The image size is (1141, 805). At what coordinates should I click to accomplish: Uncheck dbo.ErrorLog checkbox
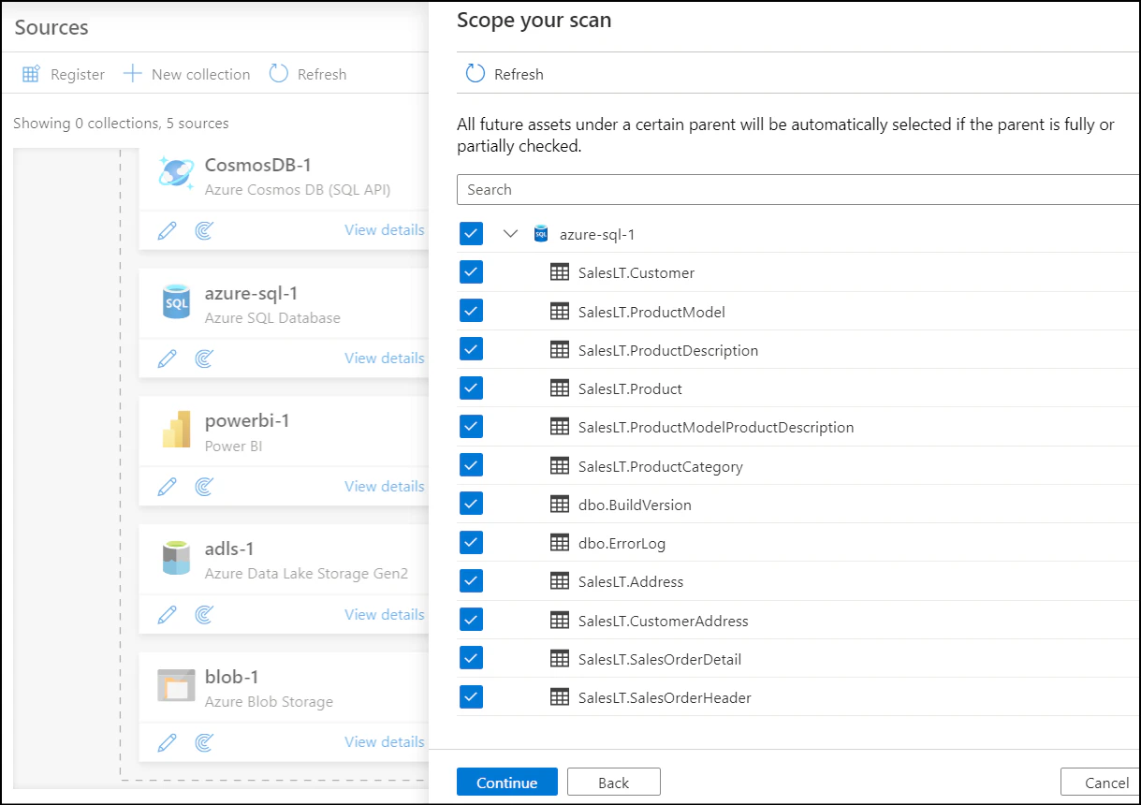471,543
